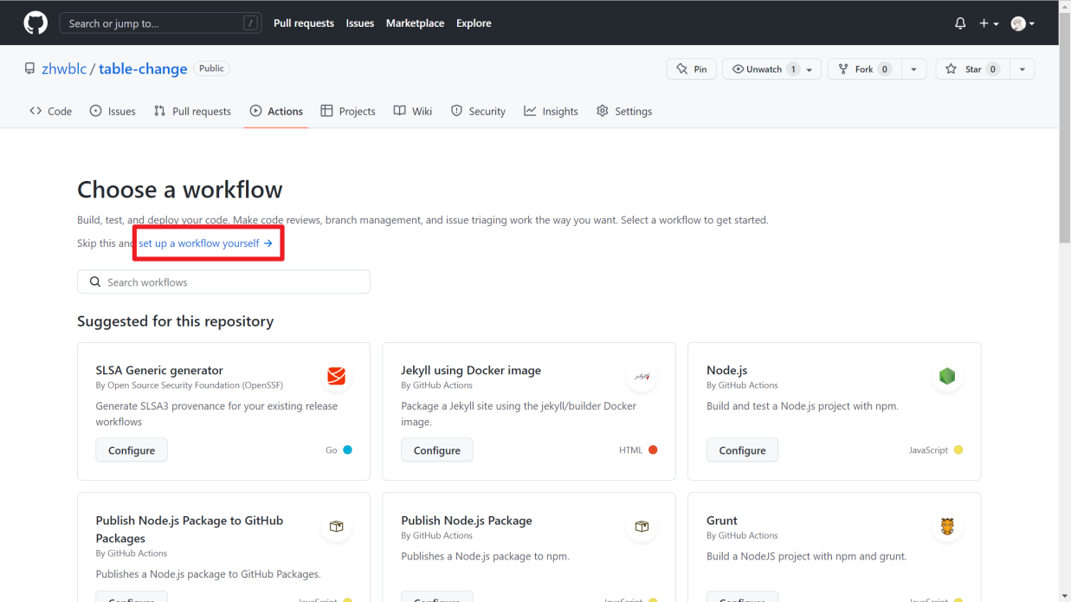
Task: Open Explore in the top navigation
Action: tap(474, 23)
